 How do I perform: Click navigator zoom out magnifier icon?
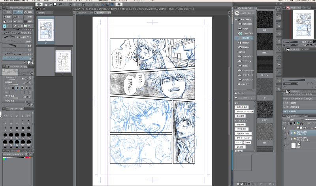coord(308,42)
